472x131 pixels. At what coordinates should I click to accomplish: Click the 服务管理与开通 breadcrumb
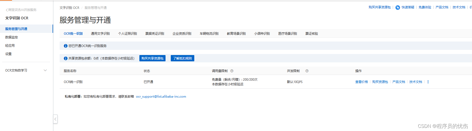pyautogui.click(x=95, y=8)
